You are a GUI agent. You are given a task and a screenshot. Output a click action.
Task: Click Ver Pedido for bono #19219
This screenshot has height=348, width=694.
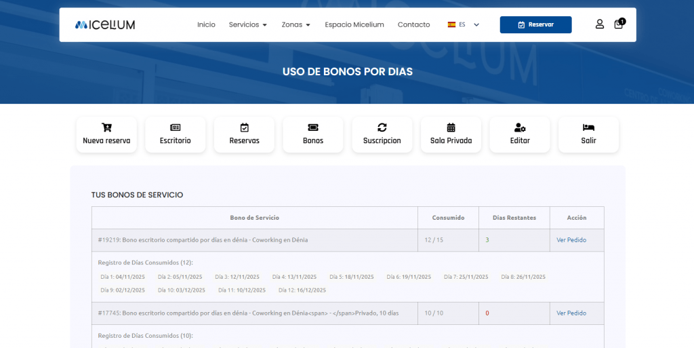(571, 240)
